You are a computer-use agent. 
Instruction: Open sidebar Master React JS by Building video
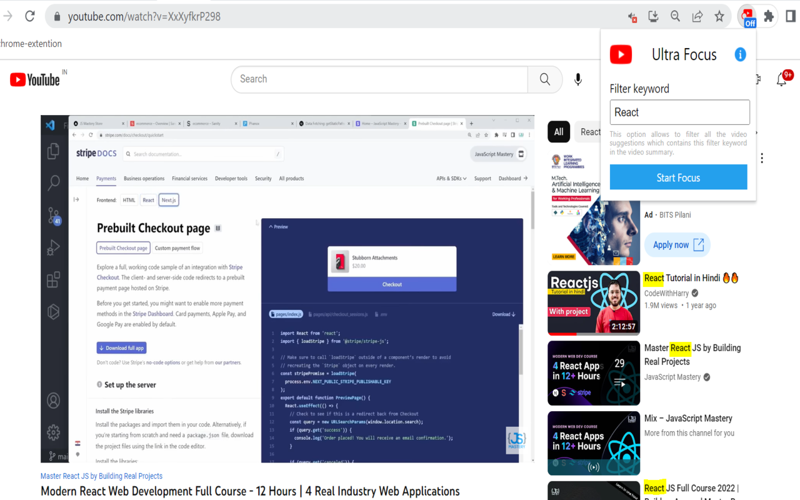tap(692, 354)
